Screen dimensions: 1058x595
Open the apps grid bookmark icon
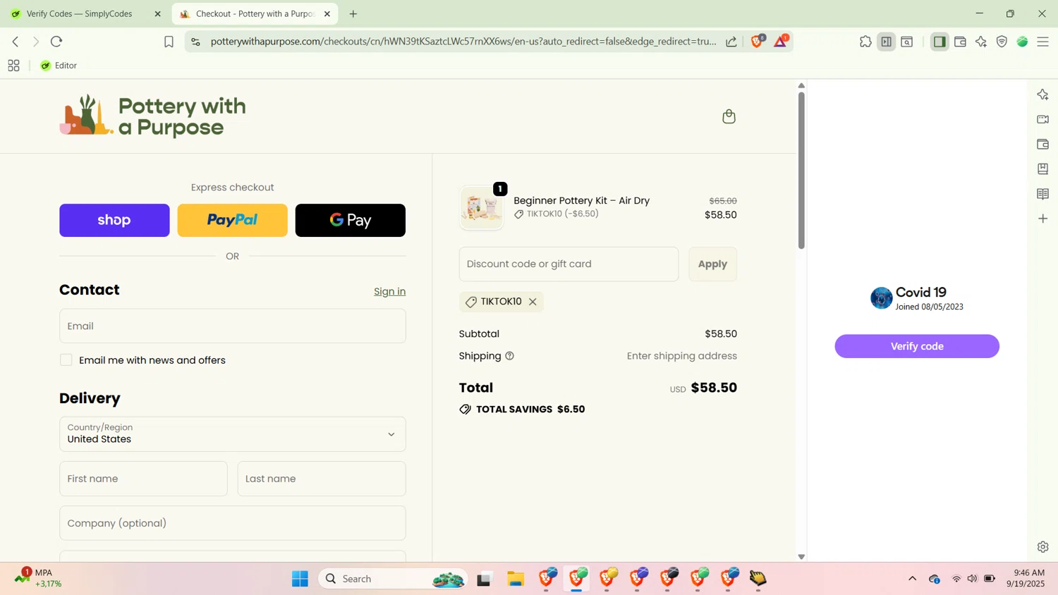coord(13,66)
